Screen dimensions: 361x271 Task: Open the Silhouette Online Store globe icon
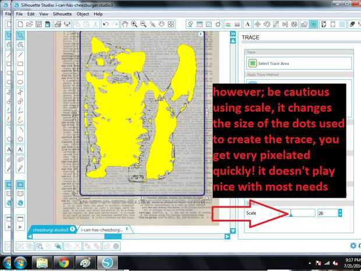[x=20, y=203]
